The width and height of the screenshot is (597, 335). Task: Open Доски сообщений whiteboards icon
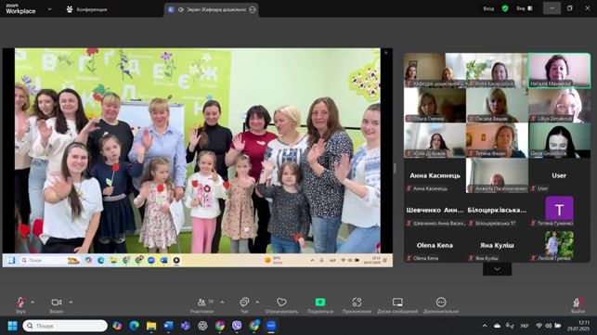pos(397,303)
